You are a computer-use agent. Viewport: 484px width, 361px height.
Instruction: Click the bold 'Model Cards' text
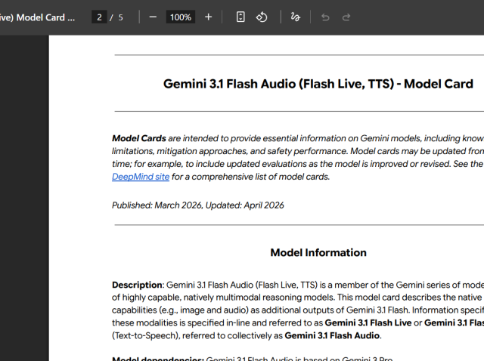pos(139,138)
